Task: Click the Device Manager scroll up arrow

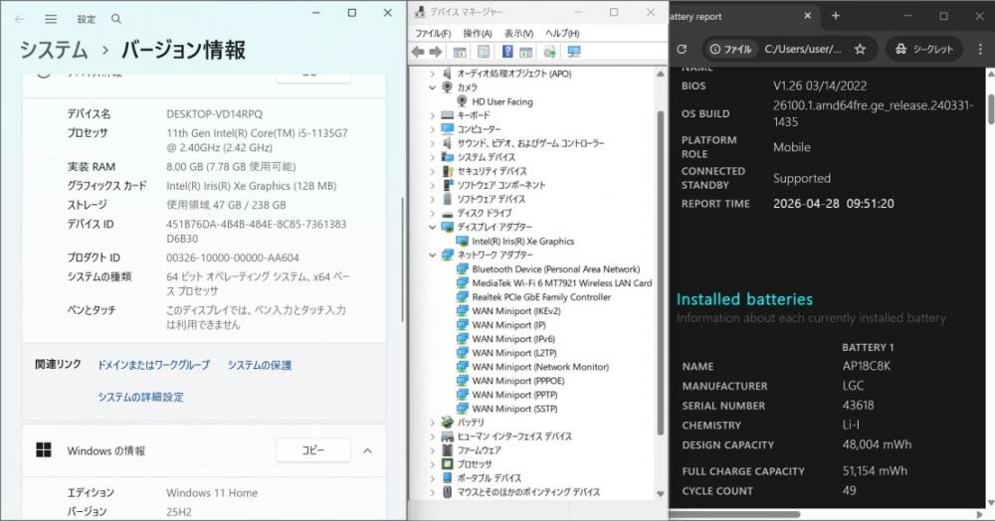Action: [660, 75]
